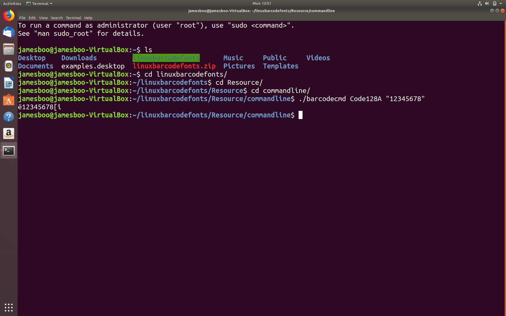The image size is (506, 316).
Task: Open Firefox from the dock
Action: (9, 16)
